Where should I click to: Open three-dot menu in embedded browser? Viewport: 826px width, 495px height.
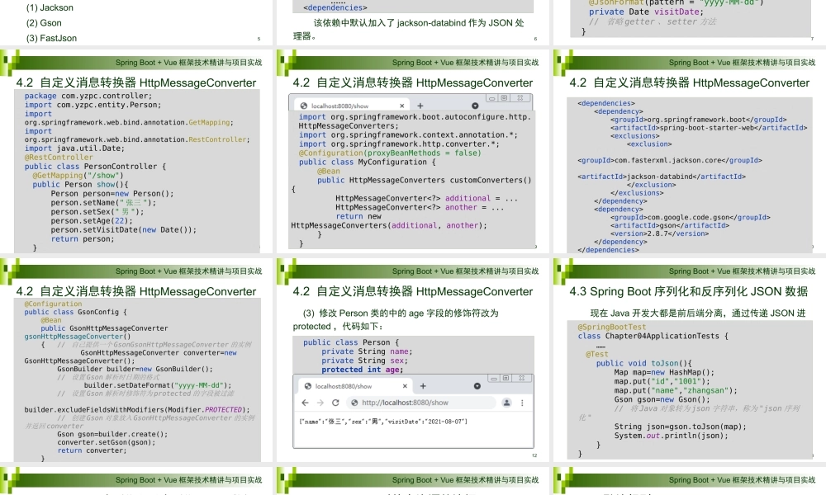point(522,403)
